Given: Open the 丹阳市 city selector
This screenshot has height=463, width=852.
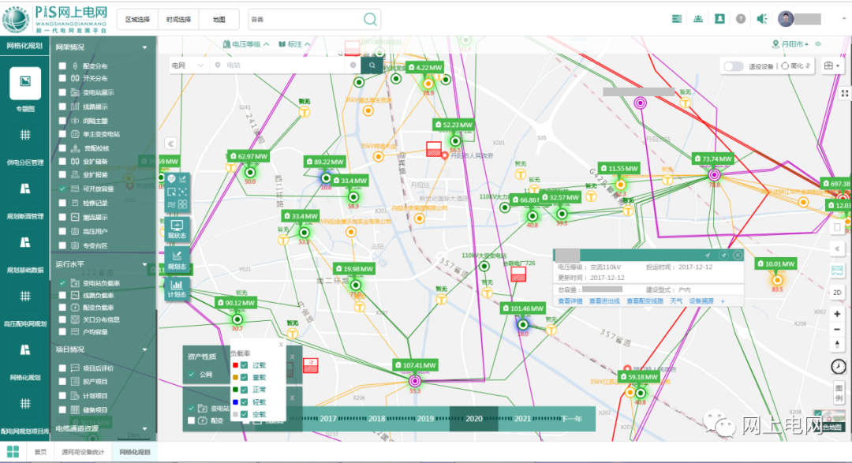Looking at the screenshot, I should coord(790,44).
